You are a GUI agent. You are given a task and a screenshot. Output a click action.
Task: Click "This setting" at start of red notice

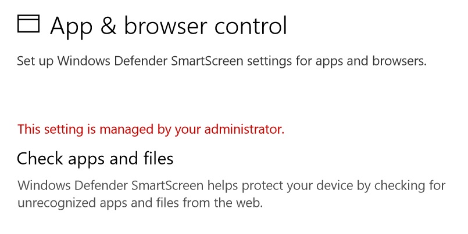pyautogui.click(x=50, y=130)
